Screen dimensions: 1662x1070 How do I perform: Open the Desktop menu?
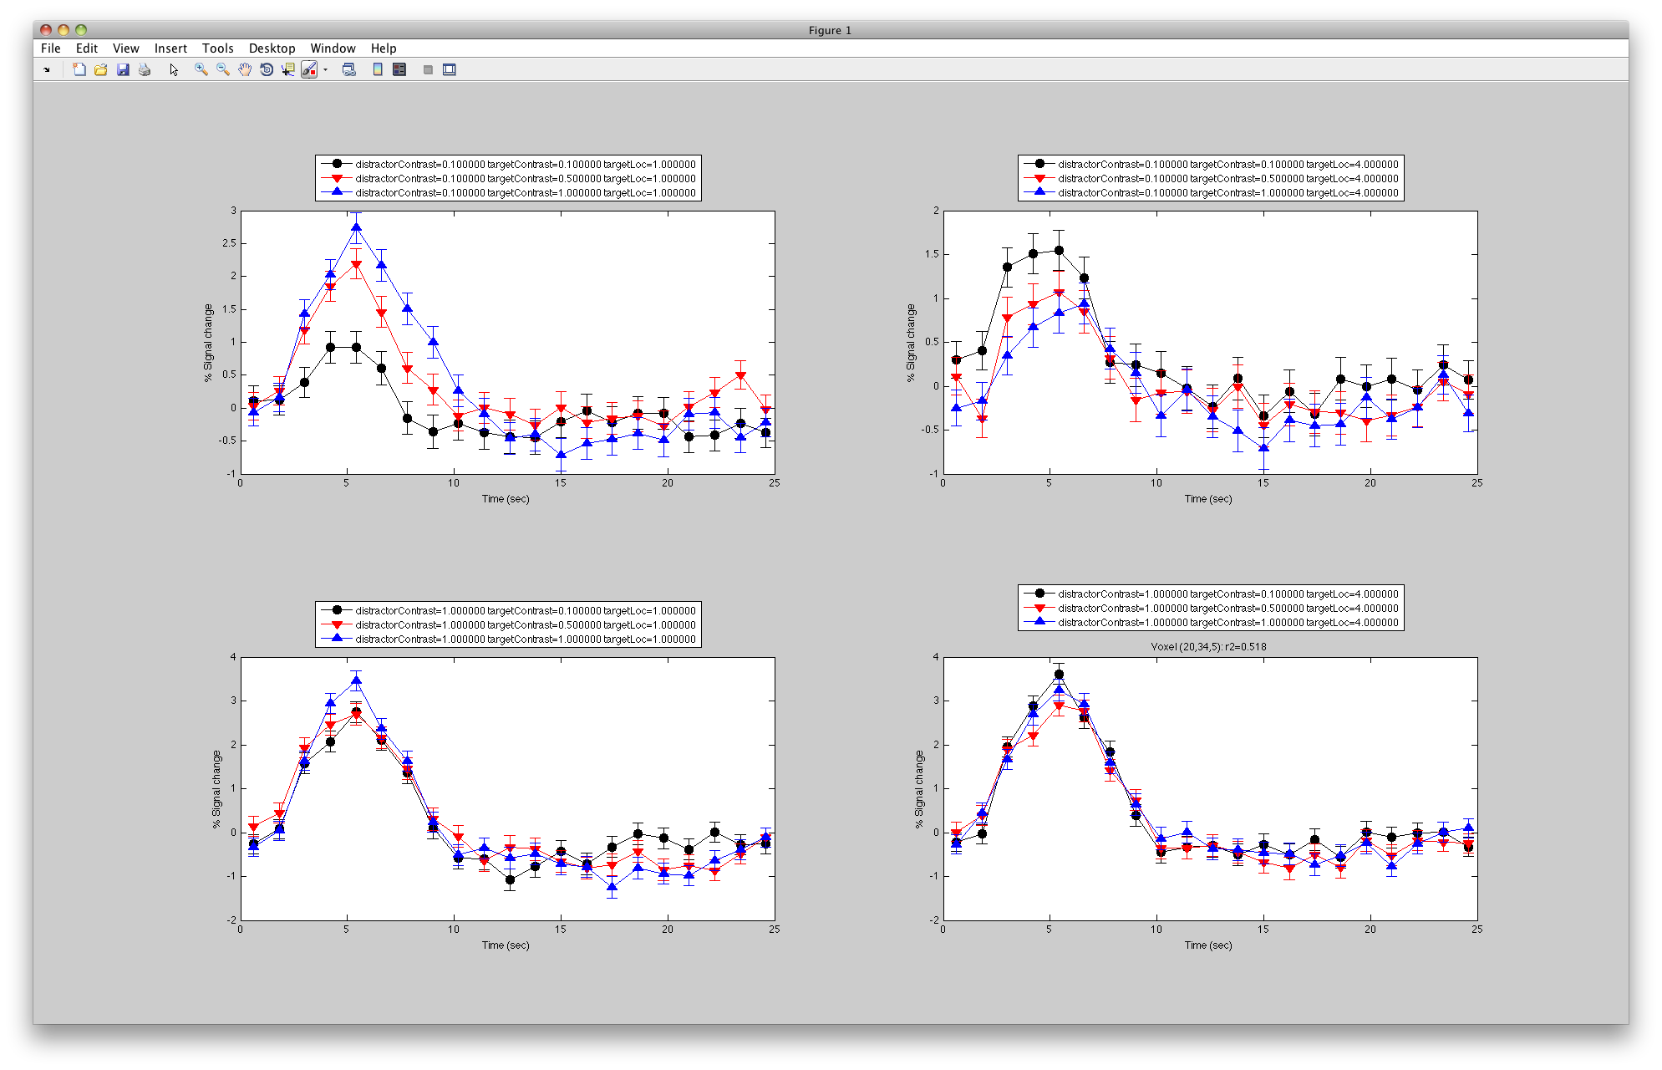point(272,48)
